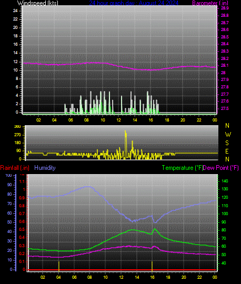Click the 28.5 barometer scale value
Screen dimensions: 241x284
(225, 37)
